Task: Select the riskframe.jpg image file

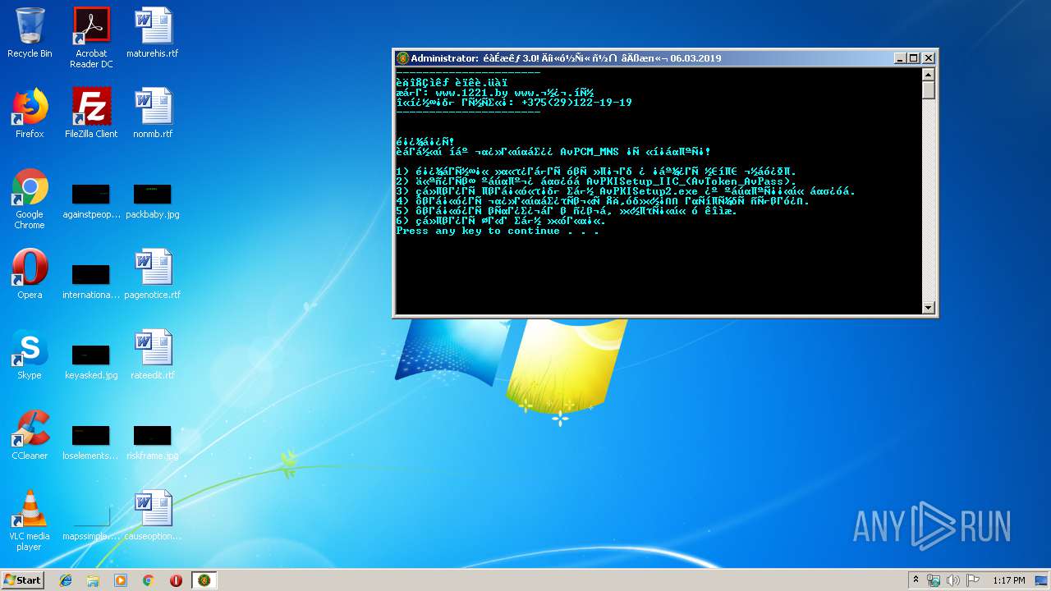Action: click(x=153, y=442)
